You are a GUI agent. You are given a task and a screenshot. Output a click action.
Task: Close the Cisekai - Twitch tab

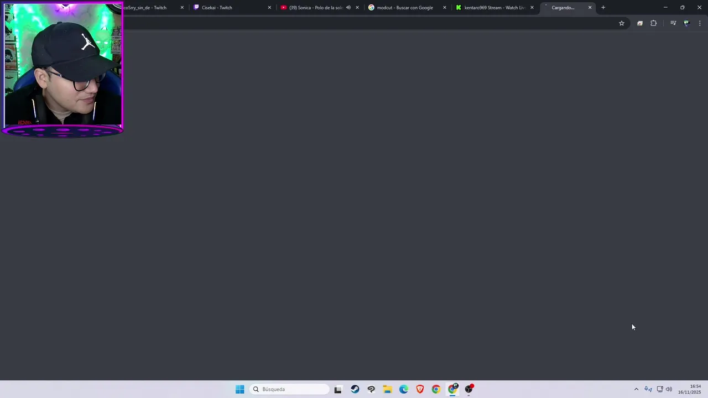[x=270, y=8]
